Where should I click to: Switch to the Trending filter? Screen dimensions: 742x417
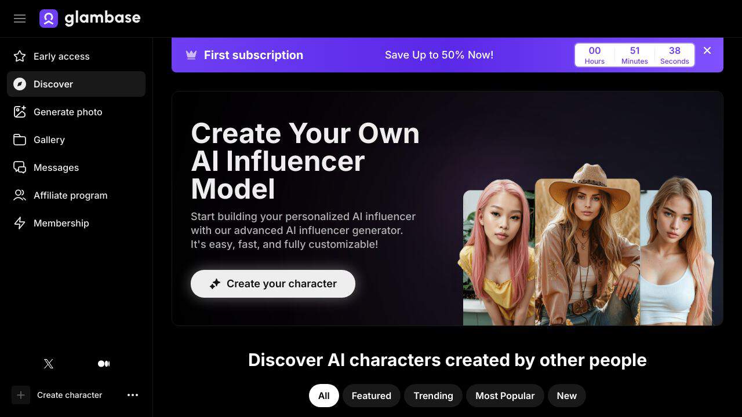point(433,396)
